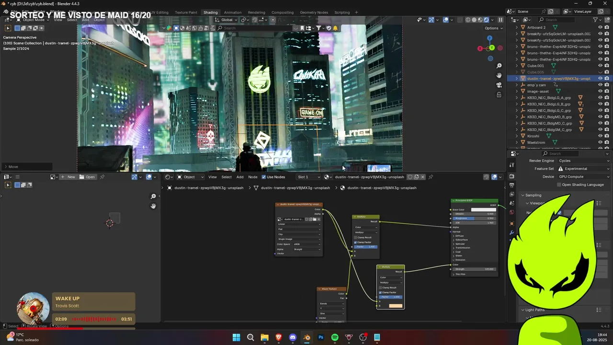Open Global transform orientation dropdown

pos(226,20)
